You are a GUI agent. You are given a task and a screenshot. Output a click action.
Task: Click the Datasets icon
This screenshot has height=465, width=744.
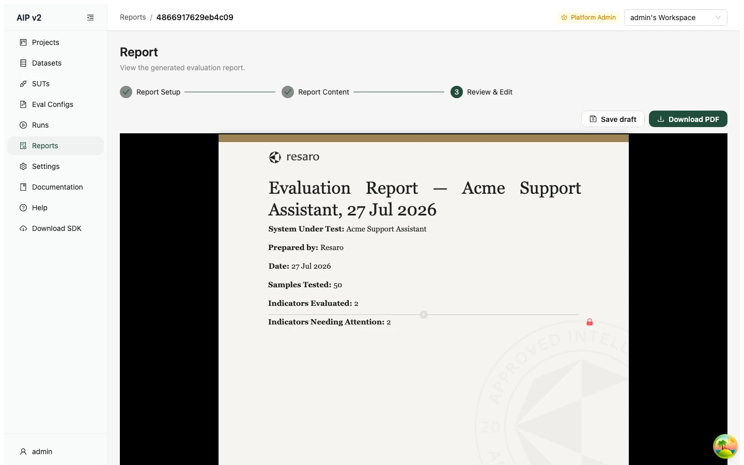click(x=23, y=63)
